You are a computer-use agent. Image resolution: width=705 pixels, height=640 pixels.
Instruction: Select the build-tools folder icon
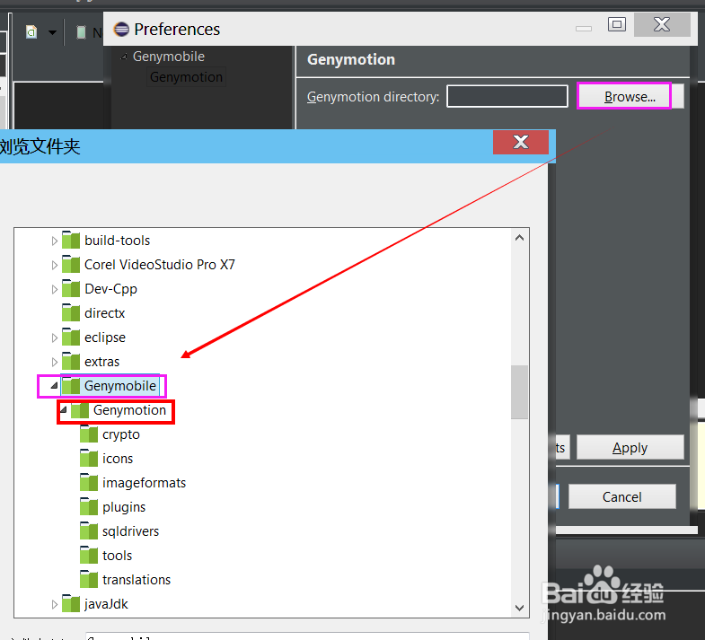(71, 240)
